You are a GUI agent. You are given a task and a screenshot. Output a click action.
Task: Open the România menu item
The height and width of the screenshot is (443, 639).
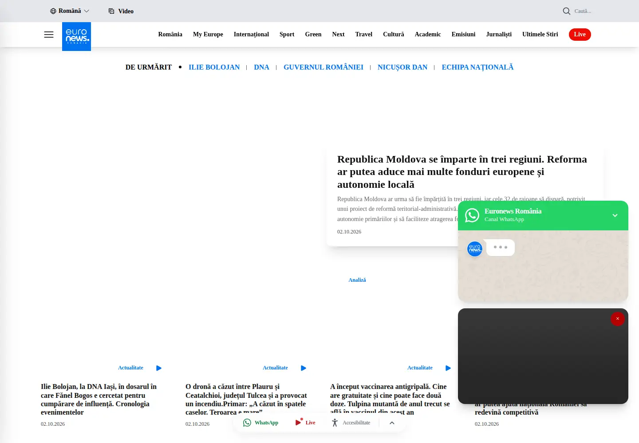tap(170, 34)
